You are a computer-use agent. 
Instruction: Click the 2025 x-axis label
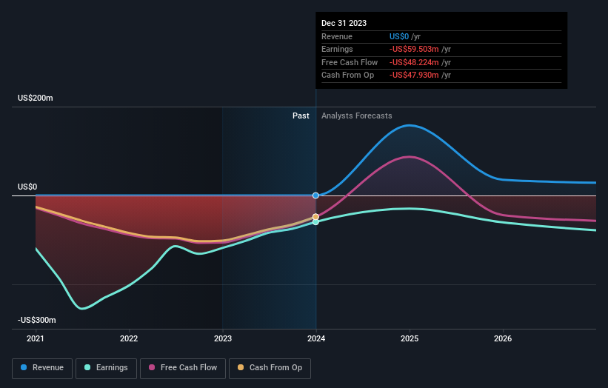pos(410,338)
